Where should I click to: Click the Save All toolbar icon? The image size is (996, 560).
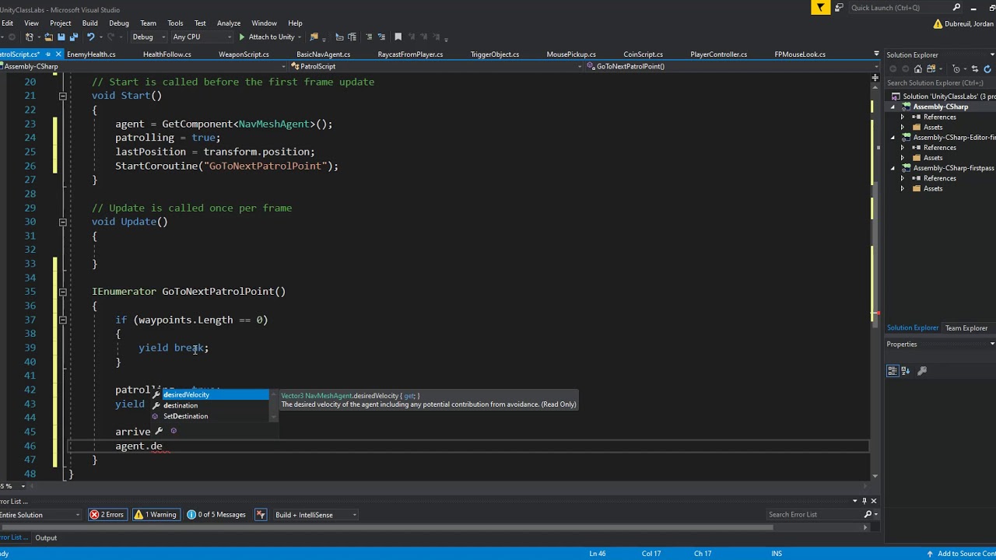(74, 37)
